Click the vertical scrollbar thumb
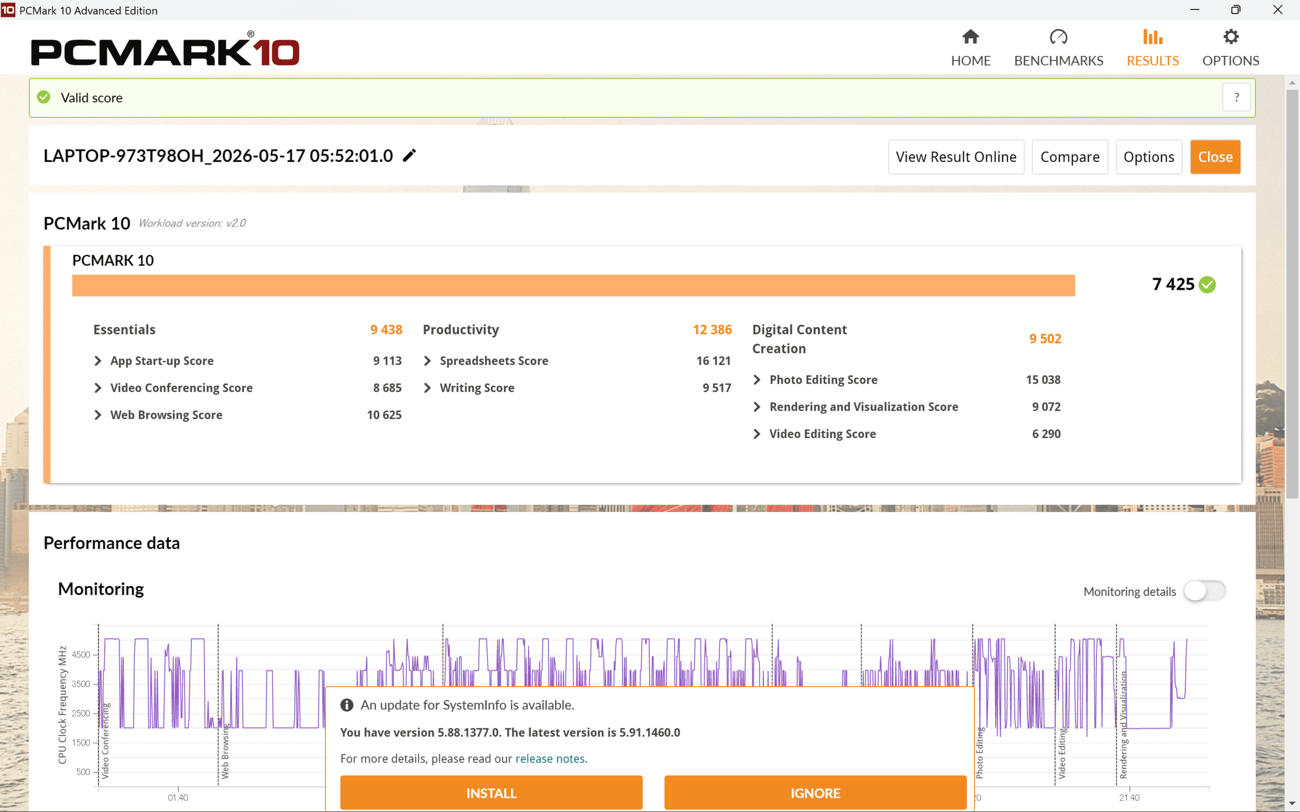 [x=1292, y=294]
